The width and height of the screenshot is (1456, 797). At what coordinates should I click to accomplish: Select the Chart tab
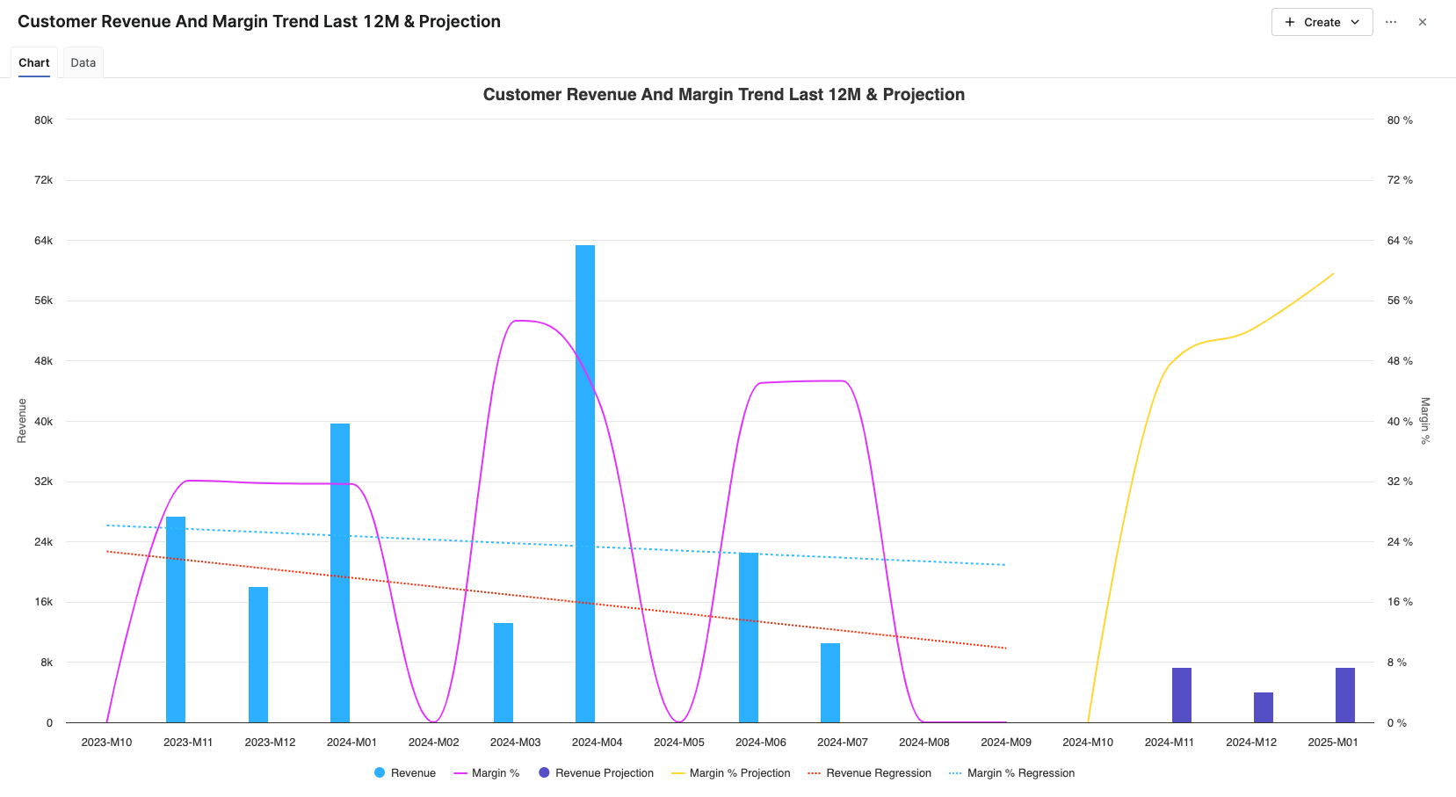point(34,62)
